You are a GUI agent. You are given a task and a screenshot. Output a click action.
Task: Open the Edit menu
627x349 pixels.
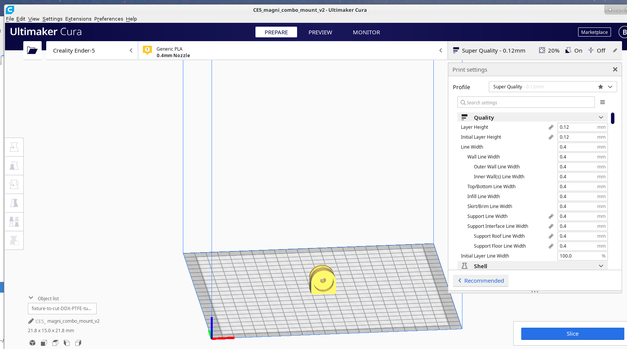click(21, 19)
